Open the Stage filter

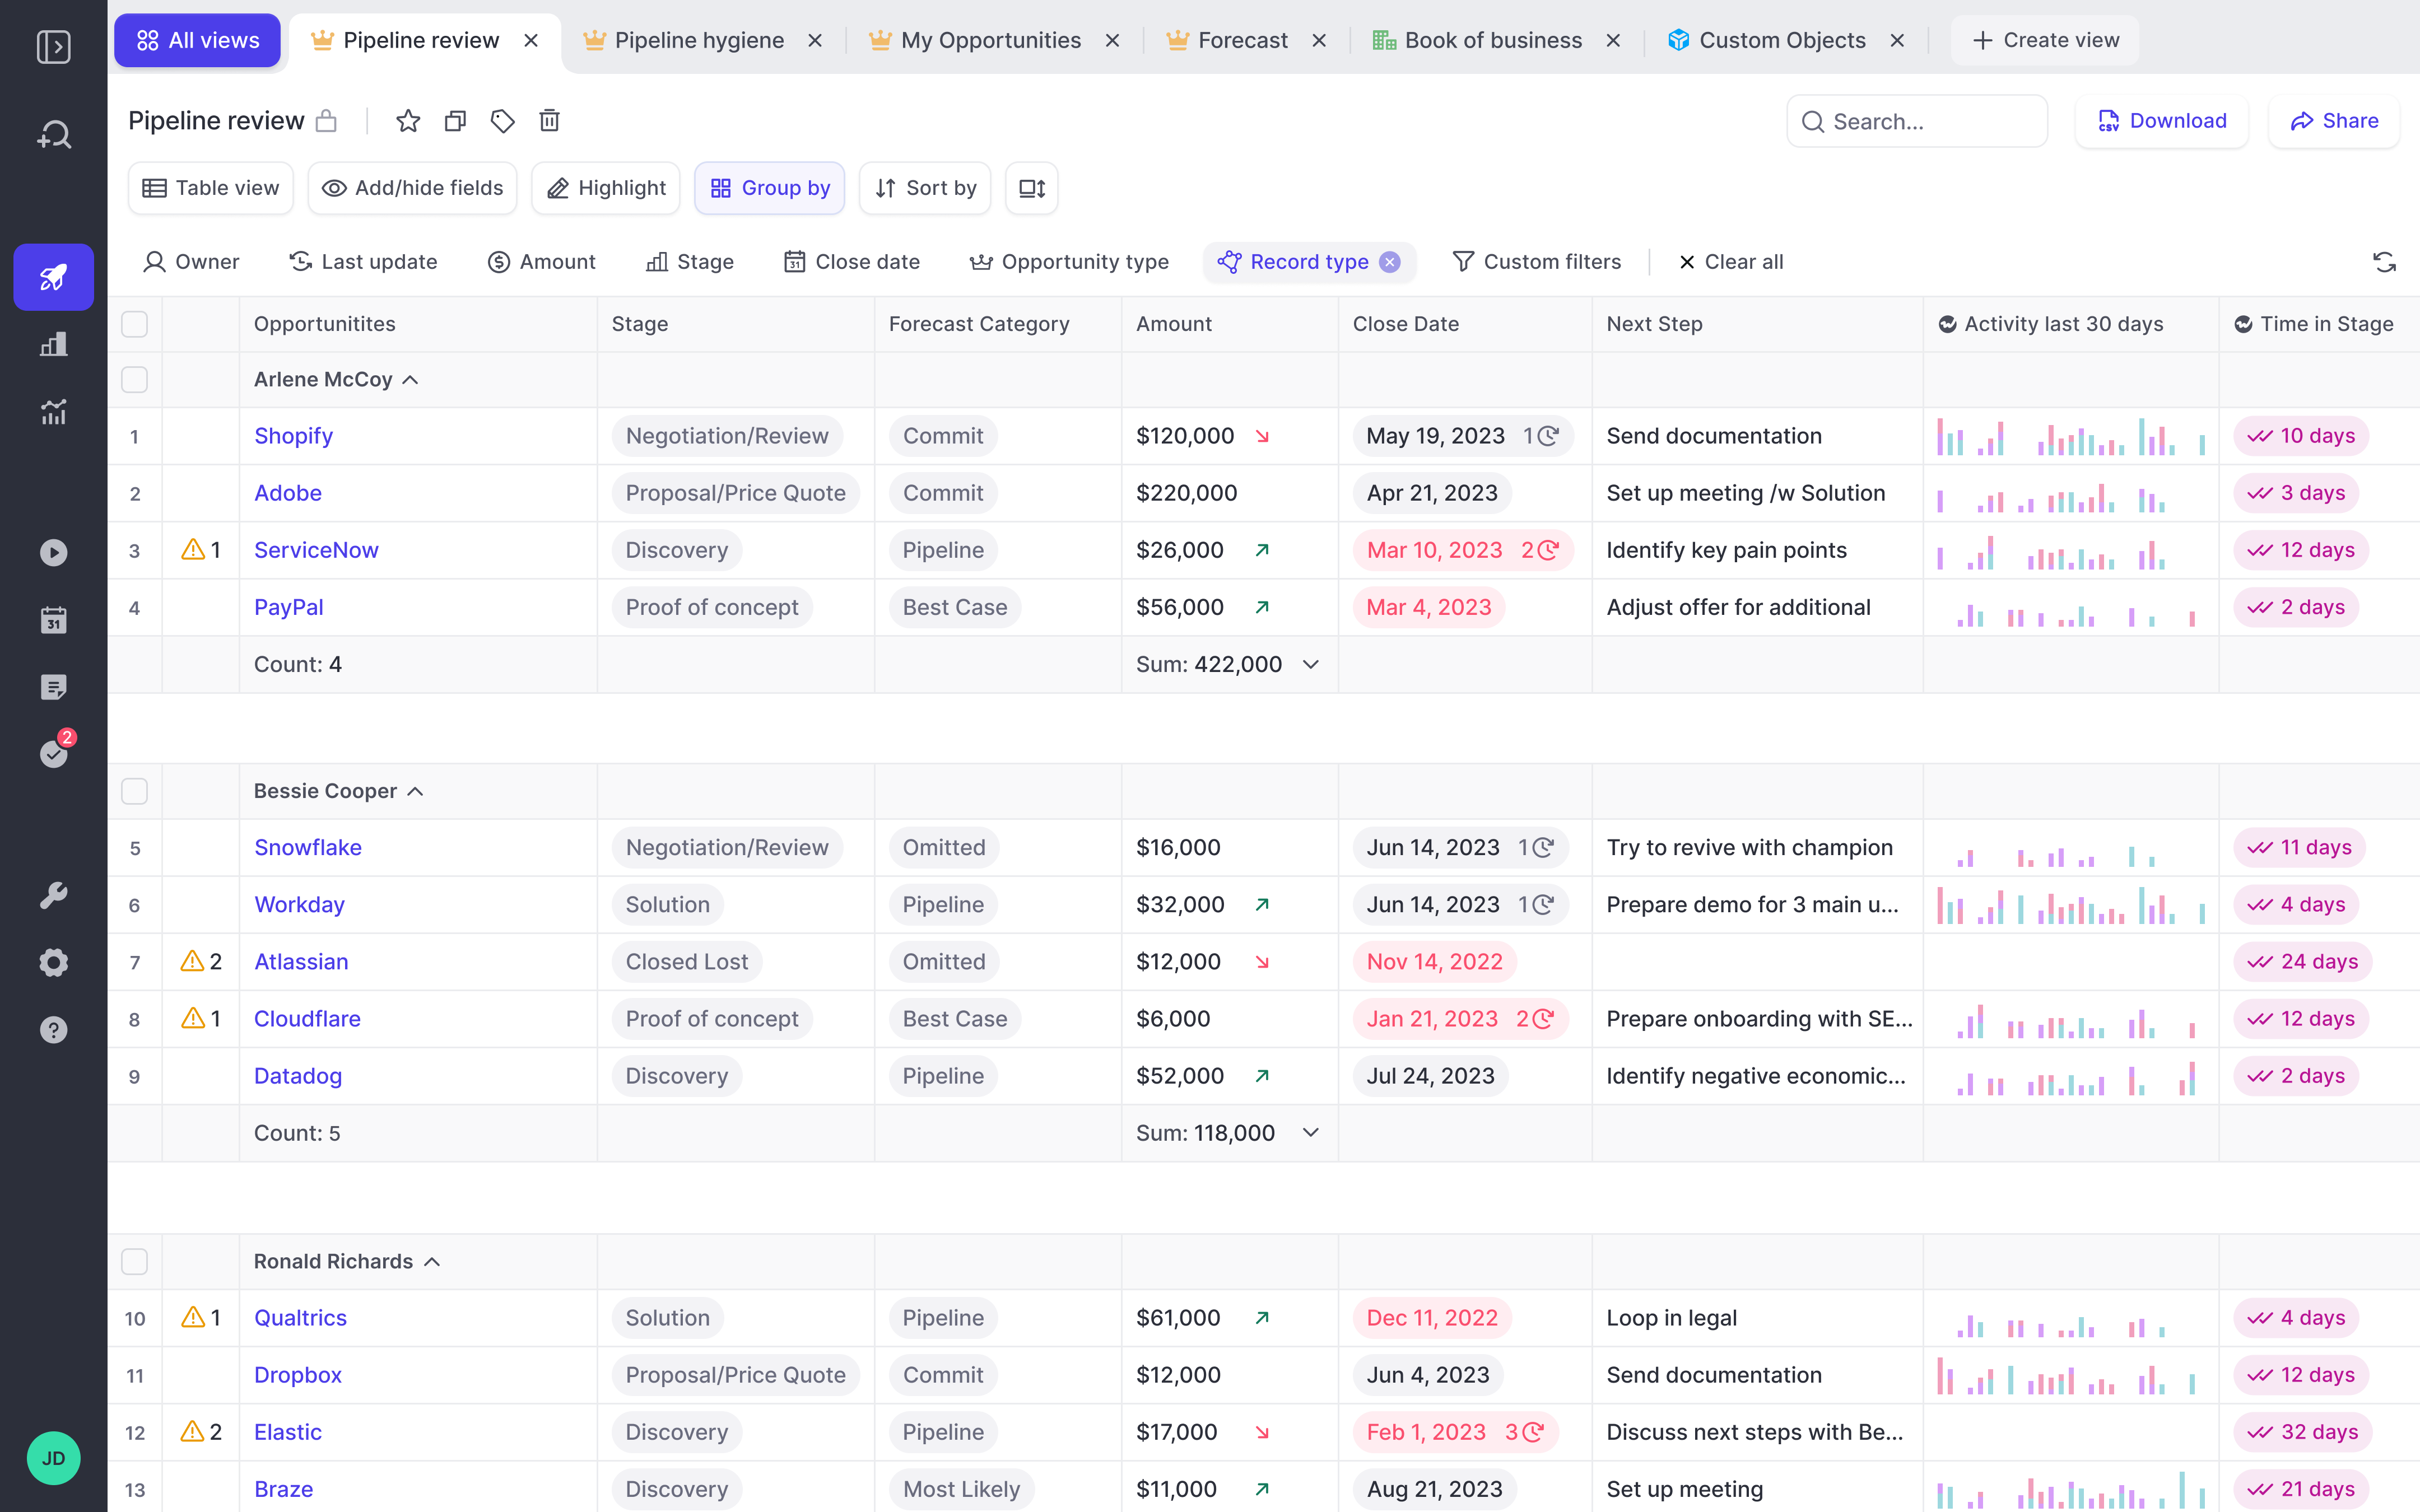tap(690, 262)
